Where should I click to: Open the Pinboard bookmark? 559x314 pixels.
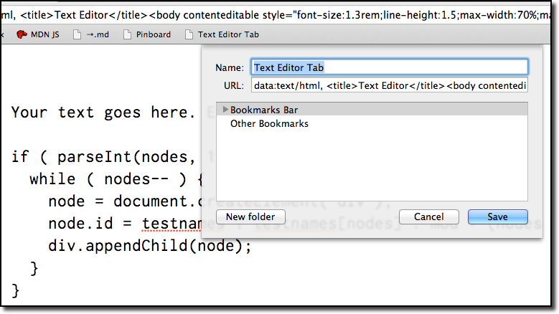click(147, 34)
